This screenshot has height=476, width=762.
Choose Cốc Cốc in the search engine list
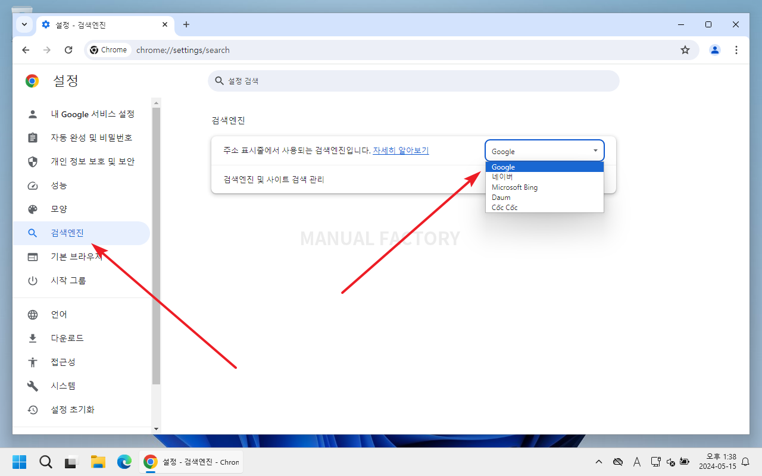[x=545, y=208]
